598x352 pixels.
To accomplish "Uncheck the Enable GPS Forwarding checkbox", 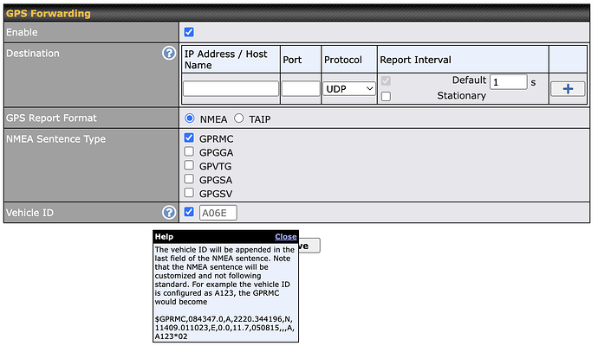I will 190,32.
